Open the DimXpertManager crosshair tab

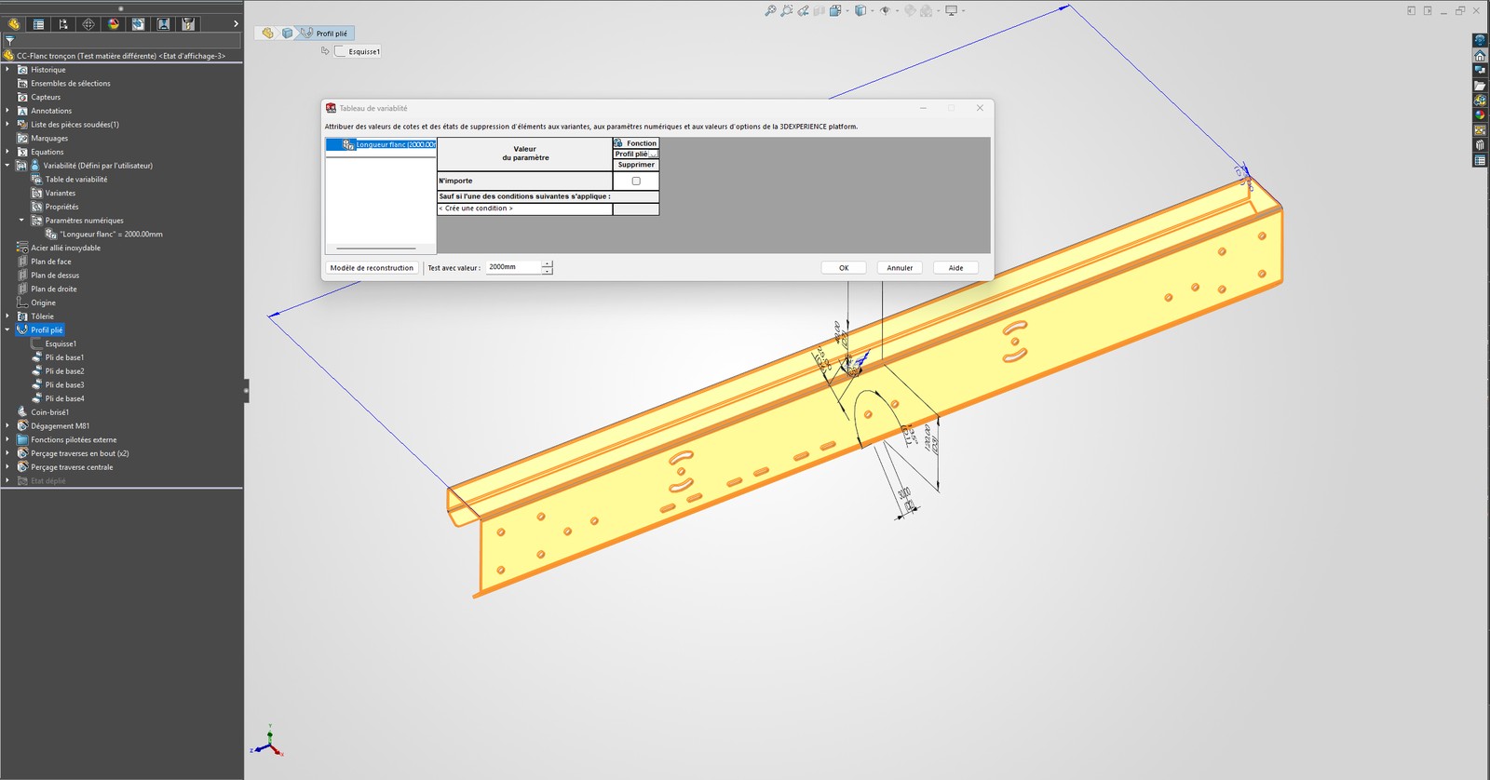[88, 24]
